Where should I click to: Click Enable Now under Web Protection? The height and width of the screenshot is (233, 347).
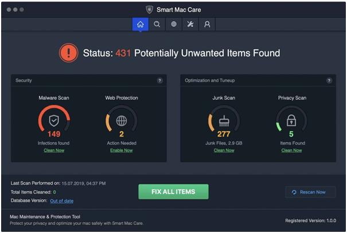click(122, 150)
